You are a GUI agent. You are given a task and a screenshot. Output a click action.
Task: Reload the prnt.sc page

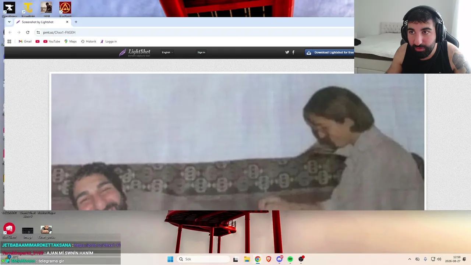[x=28, y=32]
